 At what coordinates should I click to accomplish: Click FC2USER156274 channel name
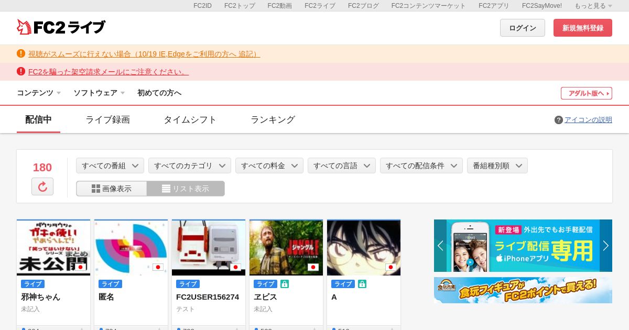point(208,297)
